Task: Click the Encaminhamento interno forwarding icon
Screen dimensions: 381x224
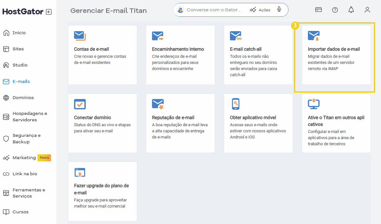Action: 158,36
